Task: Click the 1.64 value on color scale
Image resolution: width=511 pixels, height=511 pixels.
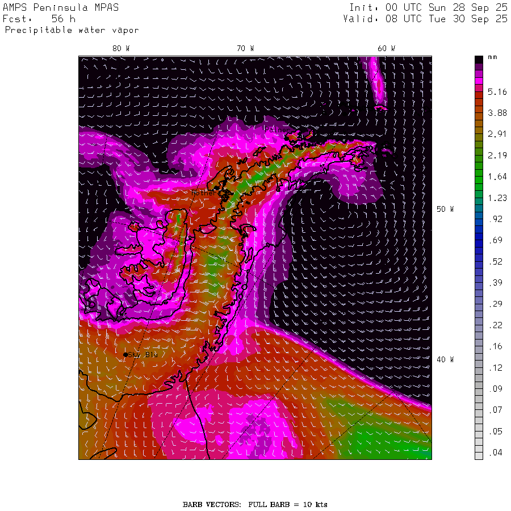Action: [x=497, y=177]
